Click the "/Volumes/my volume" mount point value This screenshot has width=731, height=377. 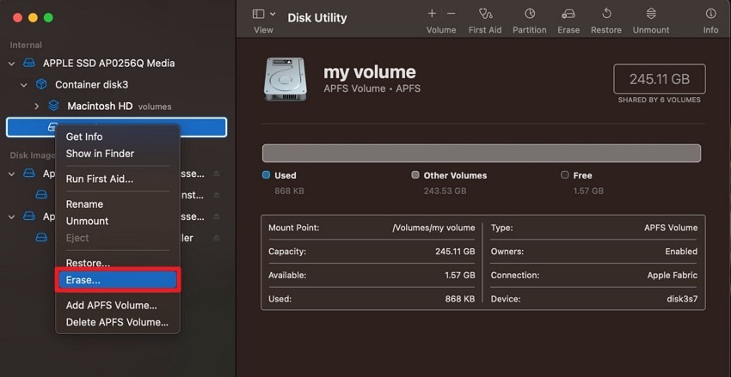pyautogui.click(x=433, y=228)
